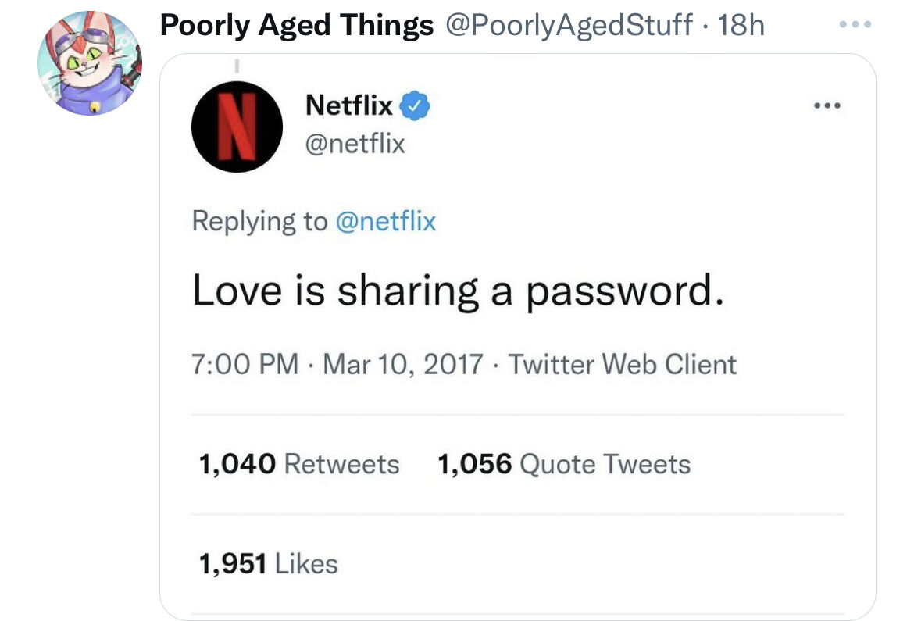914x621 pixels.
Task: Open more options for Poorly Aged Things tweet
Action: (x=854, y=24)
